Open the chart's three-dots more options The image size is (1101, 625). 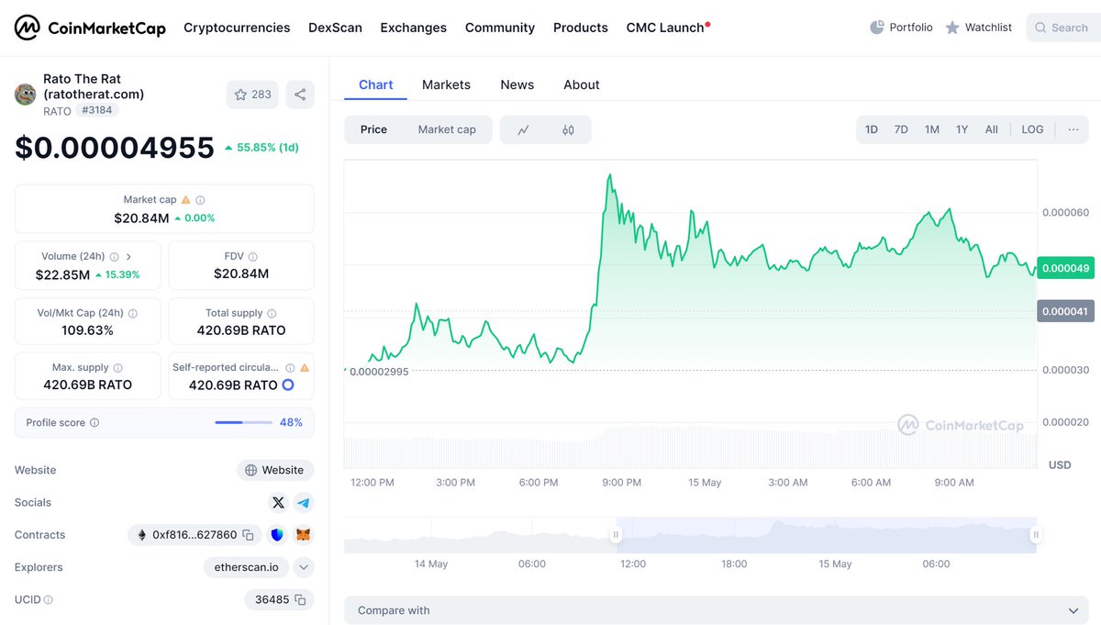click(x=1073, y=129)
